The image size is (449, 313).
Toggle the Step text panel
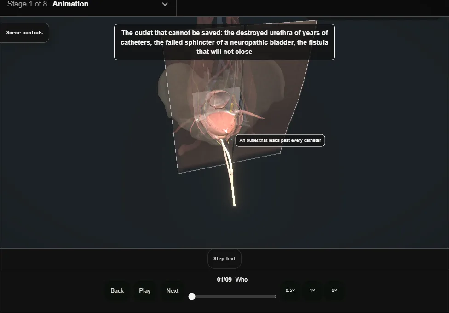224,259
